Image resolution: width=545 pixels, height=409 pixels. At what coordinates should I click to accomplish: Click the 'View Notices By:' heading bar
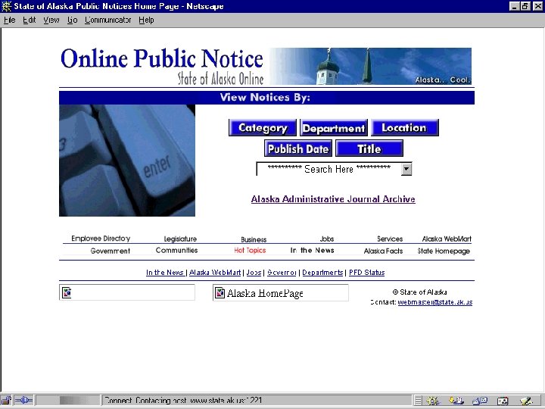click(x=266, y=98)
